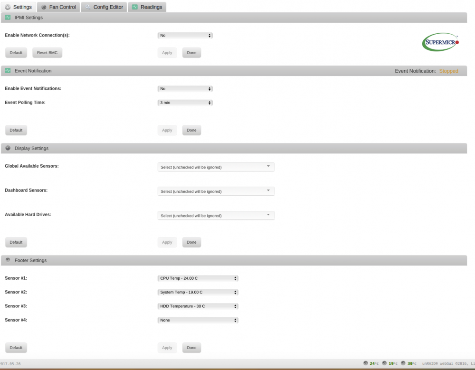Expand Dashboard Sensors selector
The image size is (475, 370).
[x=216, y=191]
